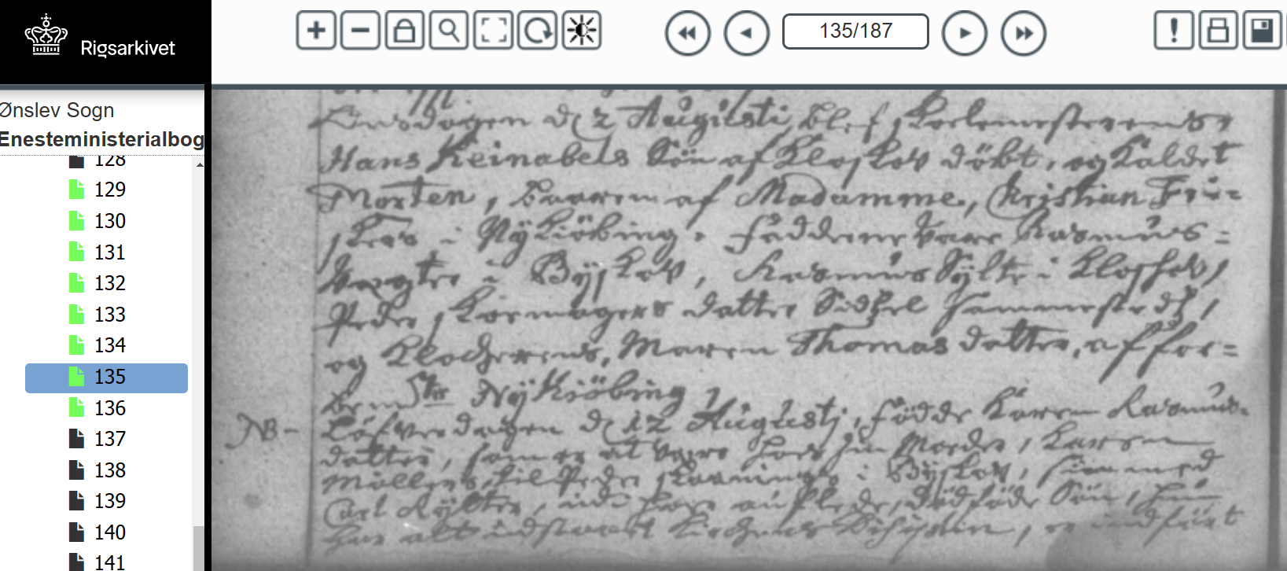
Task: Save the image with the floppy icon
Action: [1262, 31]
